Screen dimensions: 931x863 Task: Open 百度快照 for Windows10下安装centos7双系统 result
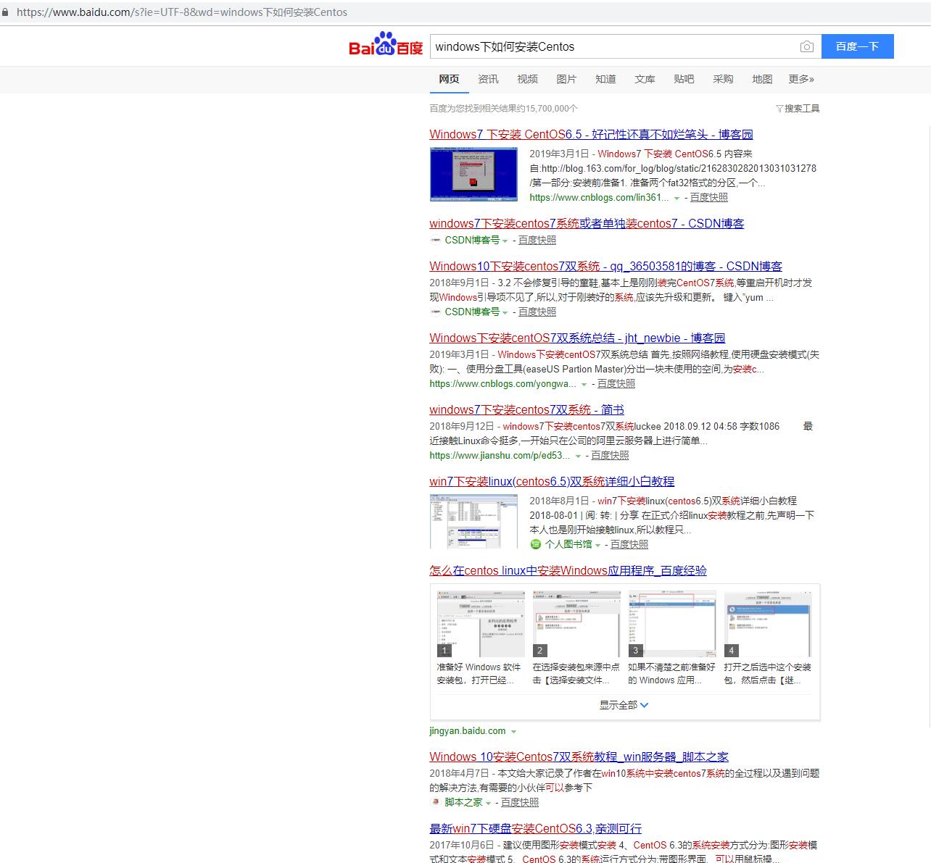(x=537, y=312)
